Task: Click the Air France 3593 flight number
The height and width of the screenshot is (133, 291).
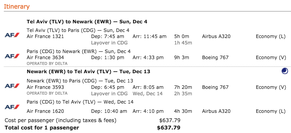Action: (x=45, y=87)
